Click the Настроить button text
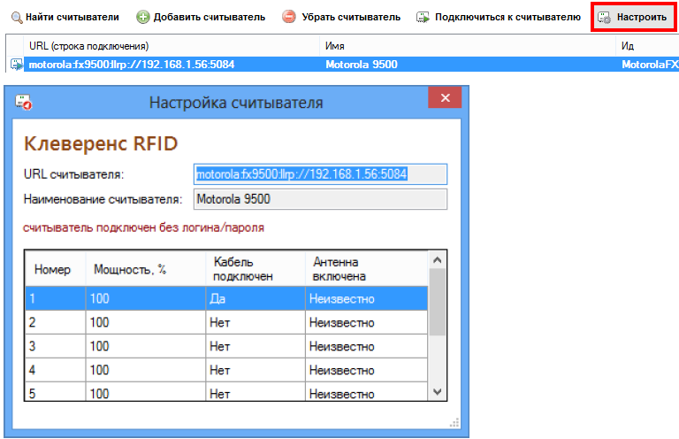Image resolution: width=679 pixels, height=439 pixels. 642,18
